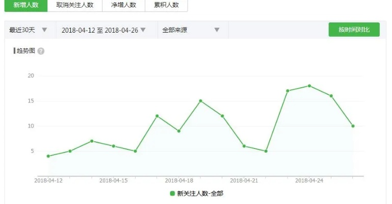Image resolution: width=392 pixels, height=204 pixels.
Task: Click the 2018-04-22 low point at 5
Action: tap(266, 151)
